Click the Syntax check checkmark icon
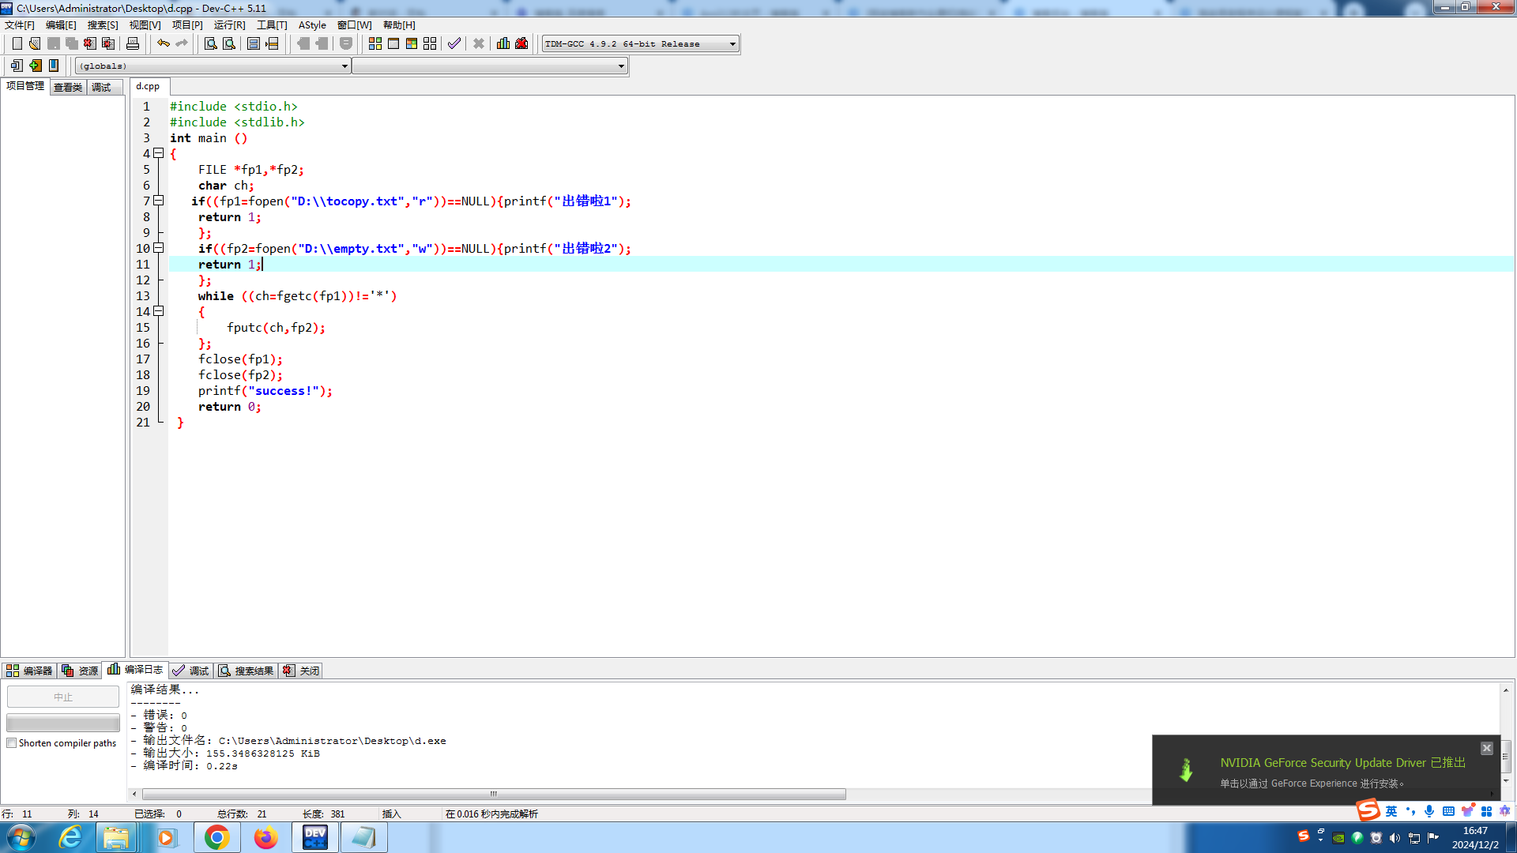The width and height of the screenshot is (1517, 853). point(454,43)
